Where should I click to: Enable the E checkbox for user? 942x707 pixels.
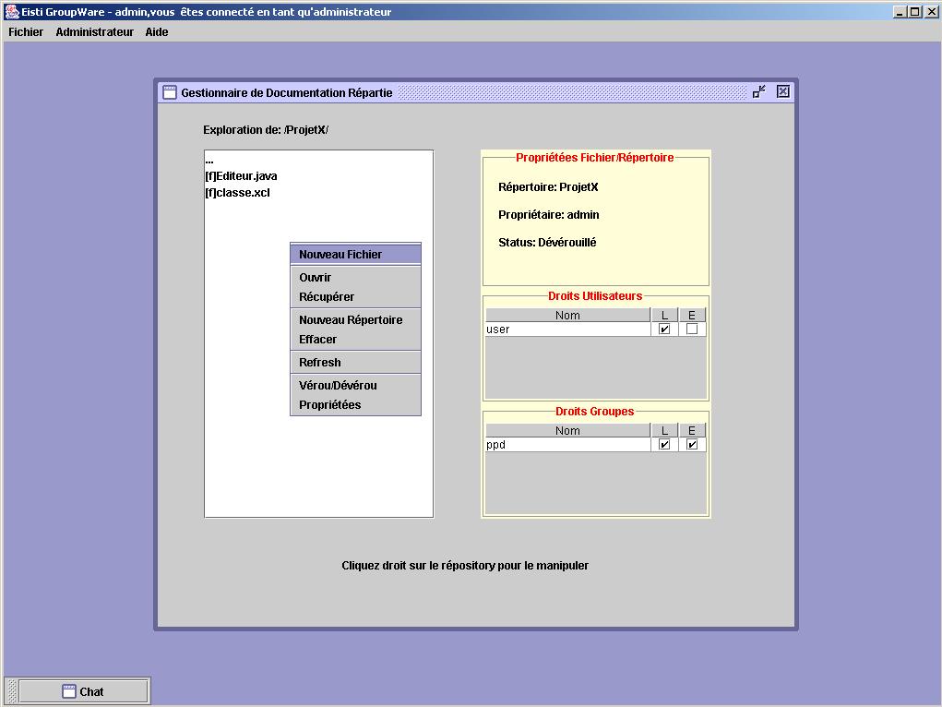[692, 330]
